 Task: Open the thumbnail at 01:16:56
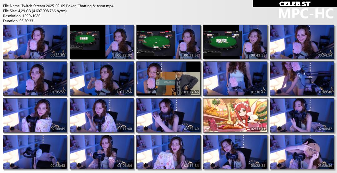(x=102, y=79)
